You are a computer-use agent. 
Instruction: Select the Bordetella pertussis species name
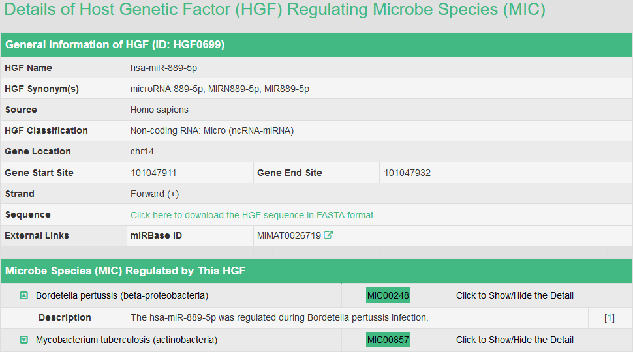pos(122,295)
